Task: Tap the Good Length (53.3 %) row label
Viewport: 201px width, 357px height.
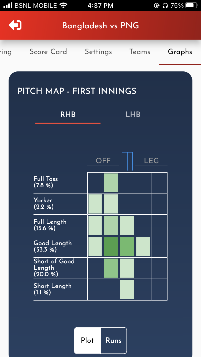Action: 53,246
